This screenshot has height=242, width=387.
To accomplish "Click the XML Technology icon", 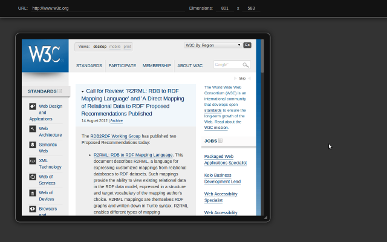I will [33, 161].
